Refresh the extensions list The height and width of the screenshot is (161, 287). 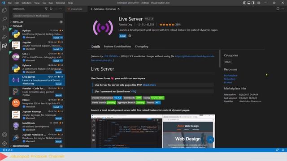point(51,9)
